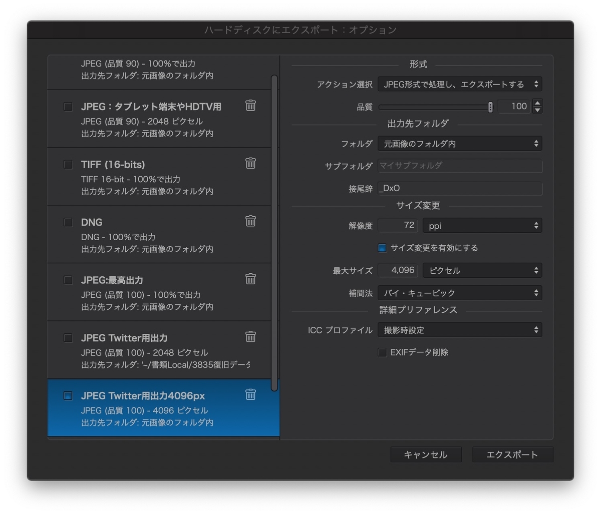Delete the DNG preset
Image resolution: width=601 pixels, height=514 pixels.
pos(250,221)
